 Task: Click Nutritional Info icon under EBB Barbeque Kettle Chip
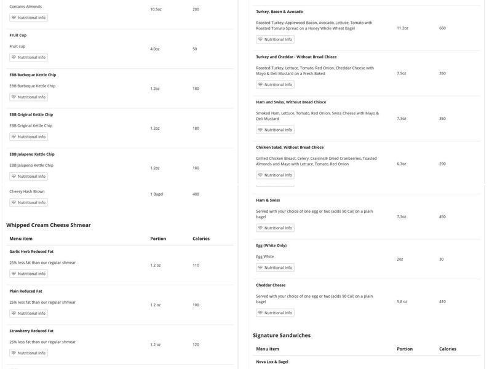pyautogui.click(x=14, y=97)
